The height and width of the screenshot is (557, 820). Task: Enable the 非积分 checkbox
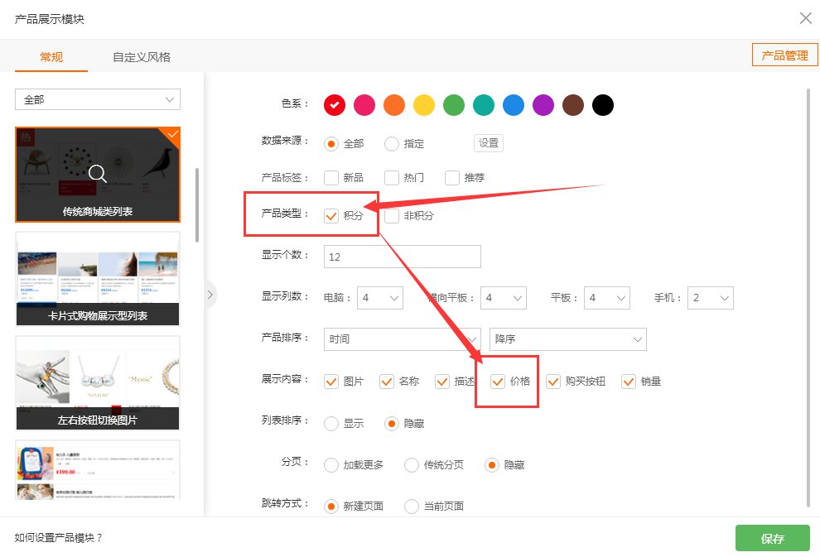392,216
